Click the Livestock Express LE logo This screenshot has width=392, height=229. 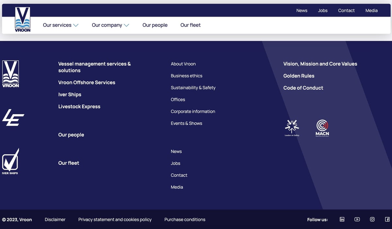[x=13, y=117]
